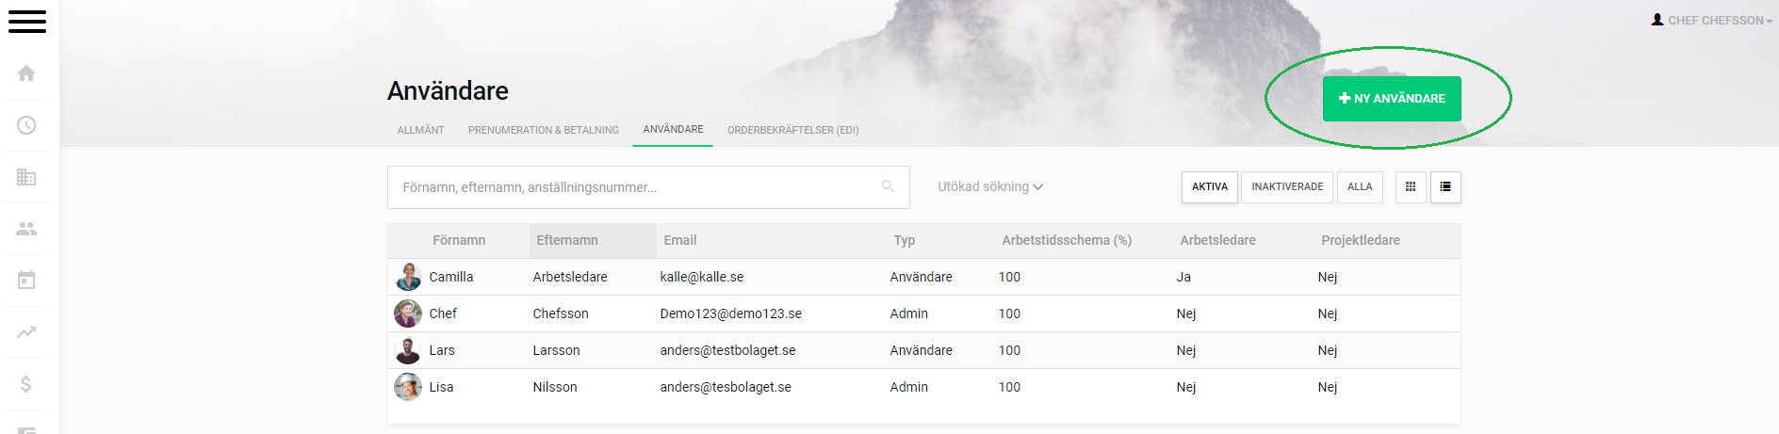This screenshot has height=434, width=1779.
Task: Open the Chef Chefsson account dropdown
Action: click(1712, 20)
